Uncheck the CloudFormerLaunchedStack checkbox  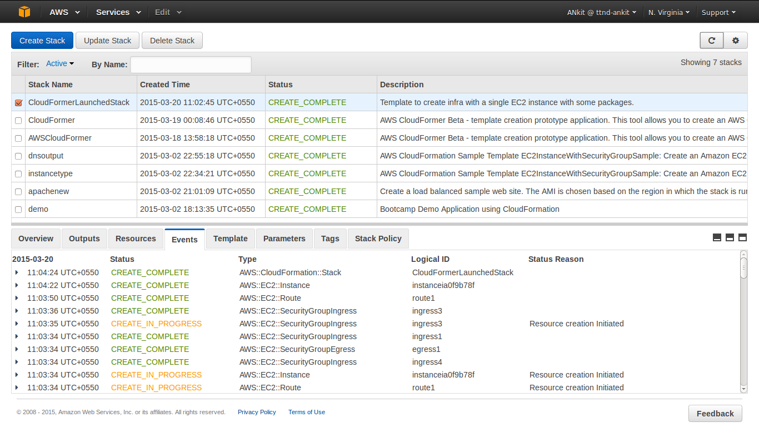[18, 103]
